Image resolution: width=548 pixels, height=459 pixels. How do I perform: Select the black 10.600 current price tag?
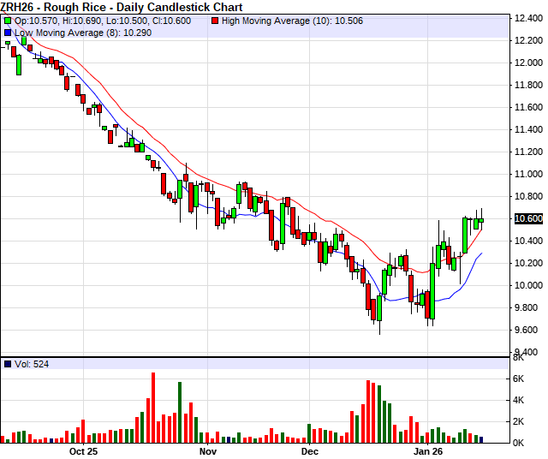(x=527, y=218)
